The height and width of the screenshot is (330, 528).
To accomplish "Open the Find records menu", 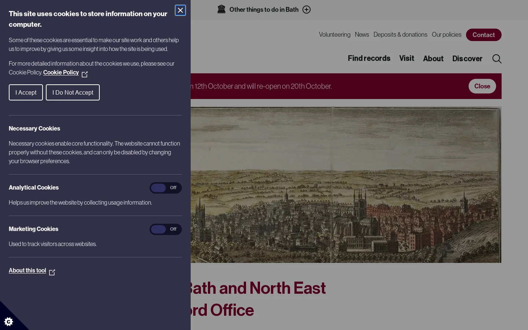I will [x=369, y=58].
